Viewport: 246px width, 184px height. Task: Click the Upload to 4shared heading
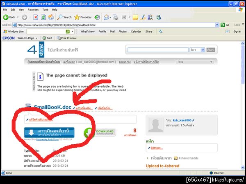pyautogui.click(x=162, y=166)
